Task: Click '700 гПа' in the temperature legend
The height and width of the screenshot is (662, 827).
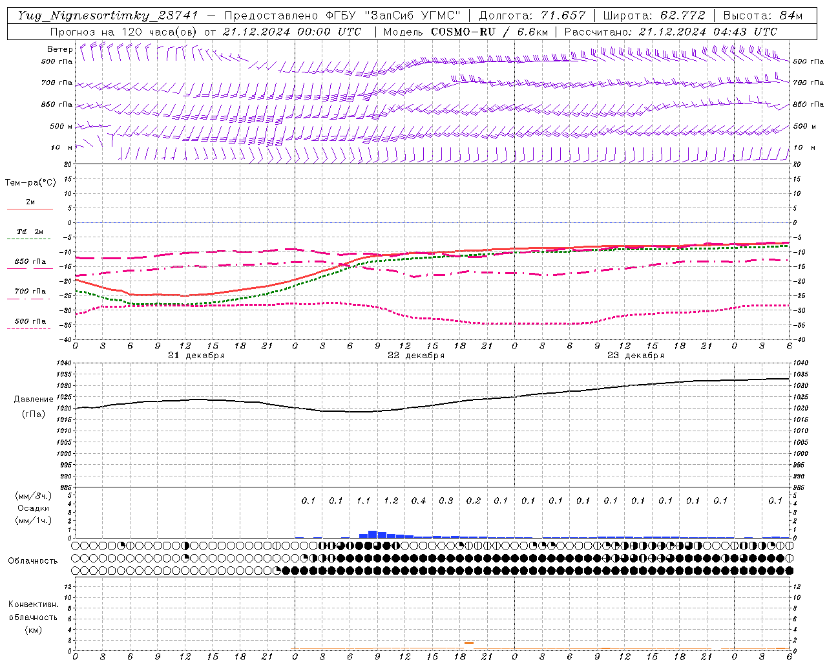Action: tap(30, 292)
